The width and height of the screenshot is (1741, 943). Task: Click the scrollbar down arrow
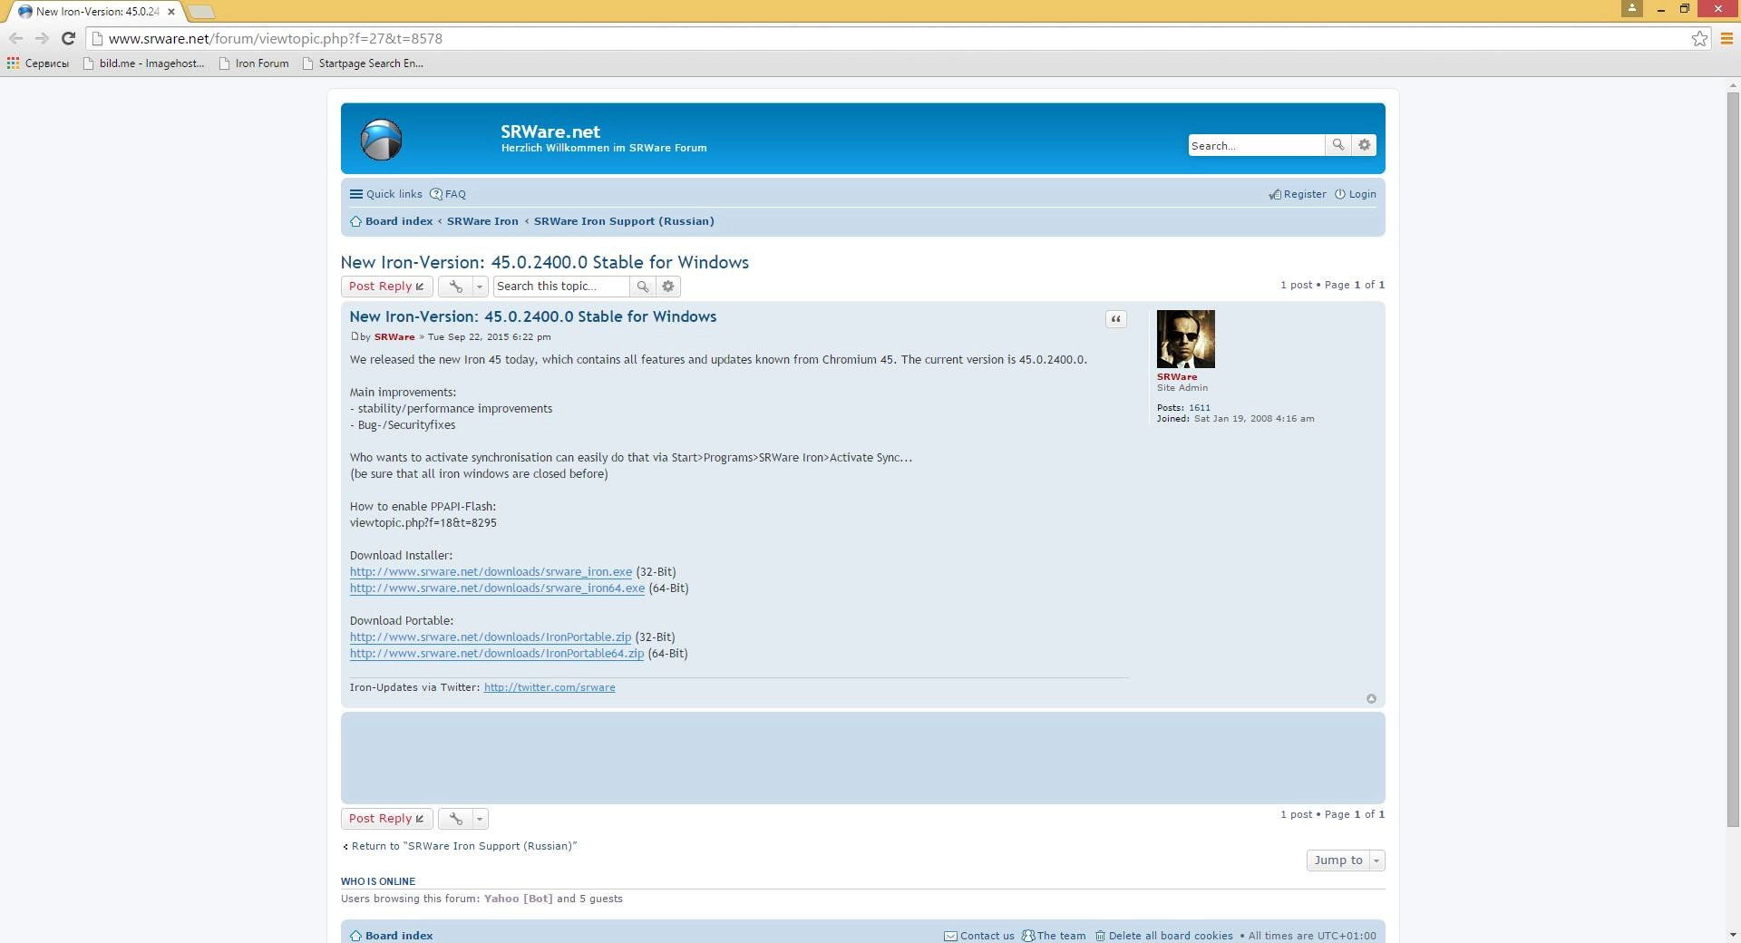pos(1733,935)
